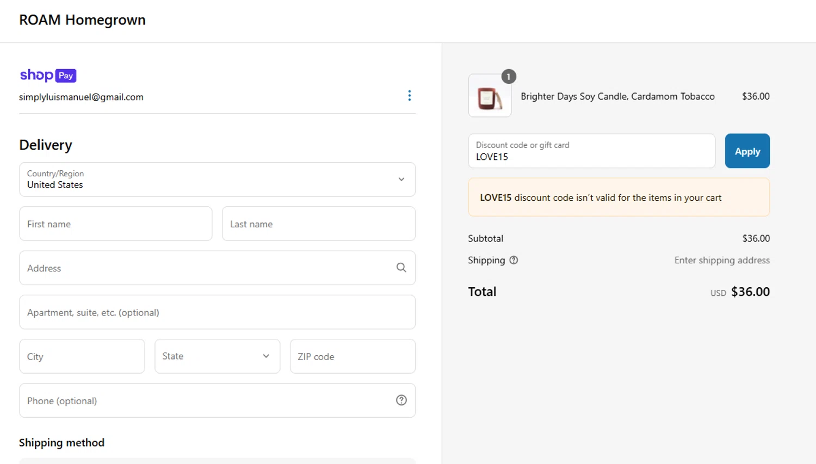Click the ZIP code field

(x=353, y=356)
